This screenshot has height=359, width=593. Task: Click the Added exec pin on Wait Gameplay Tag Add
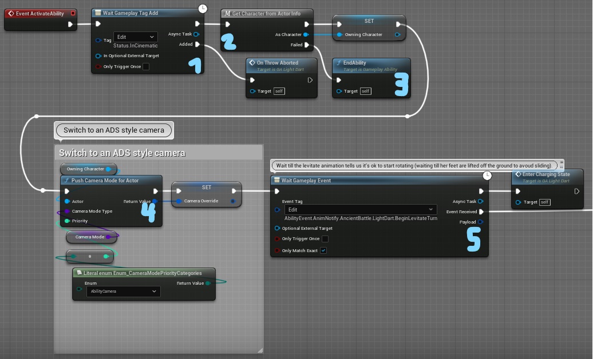click(x=197, y=44)
